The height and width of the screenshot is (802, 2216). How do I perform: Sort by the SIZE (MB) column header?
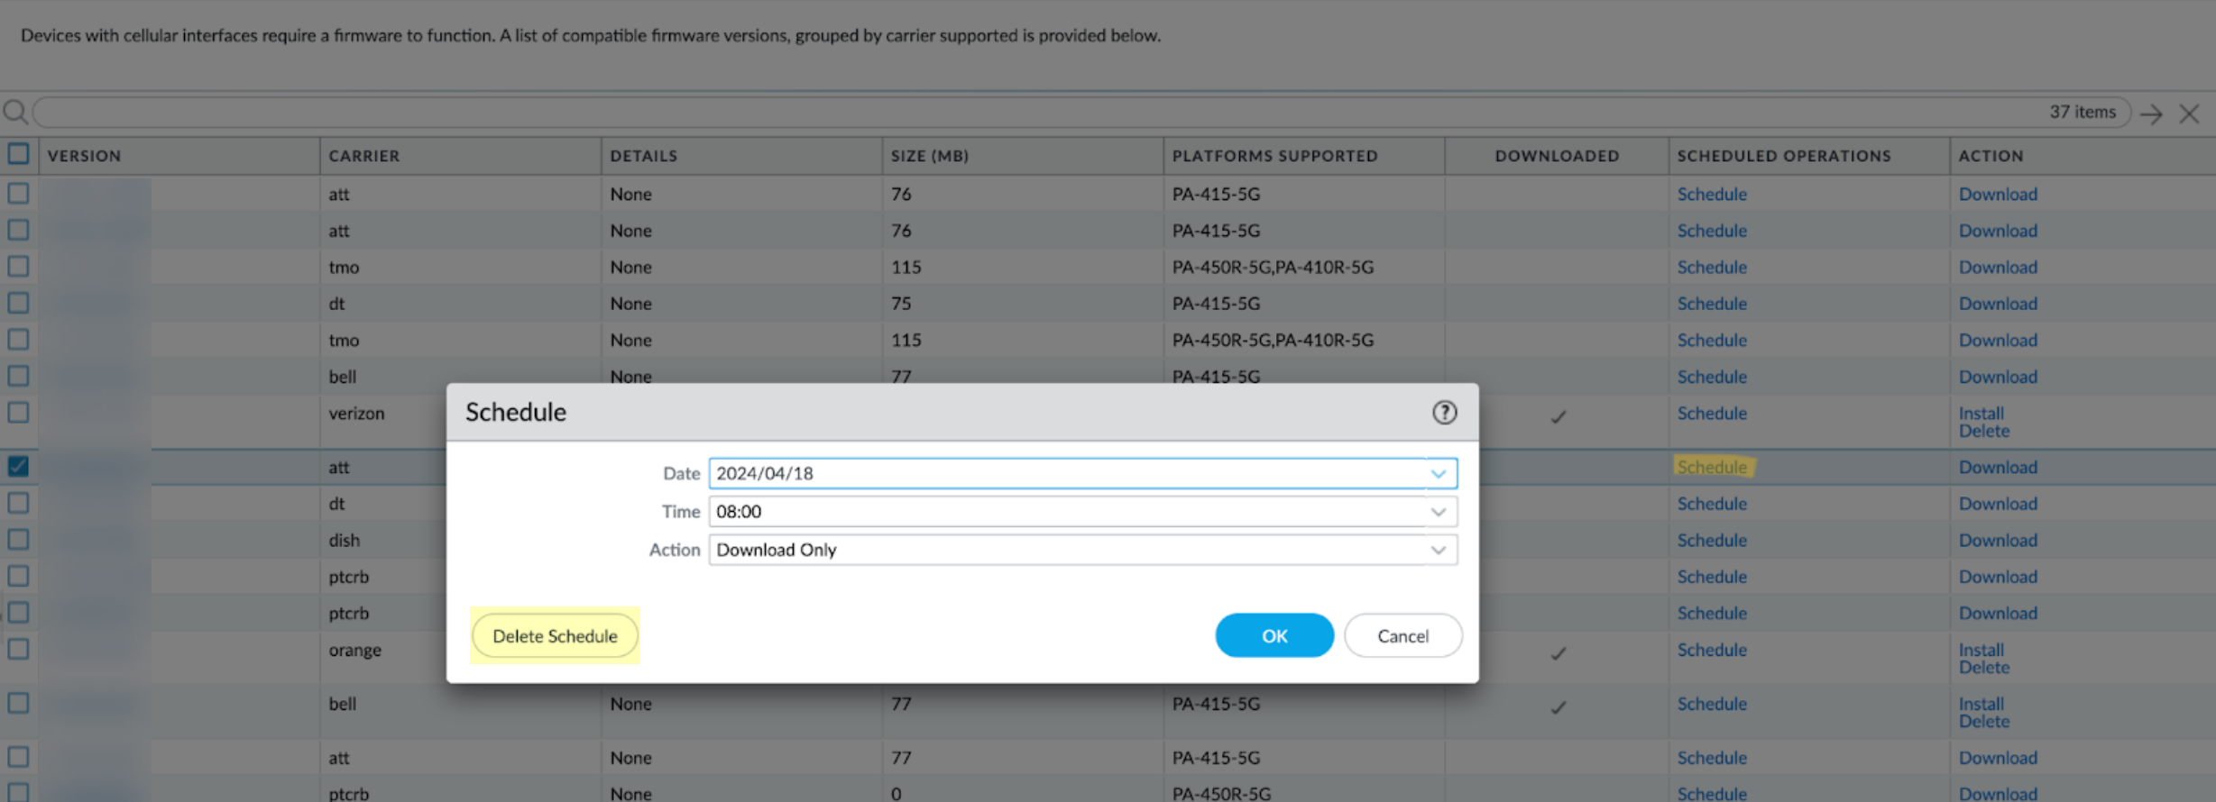pyautogui.click(x=930, y=156)
